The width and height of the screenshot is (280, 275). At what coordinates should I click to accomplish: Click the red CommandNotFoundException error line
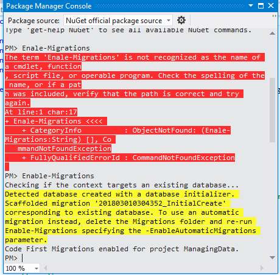(120, 158)
